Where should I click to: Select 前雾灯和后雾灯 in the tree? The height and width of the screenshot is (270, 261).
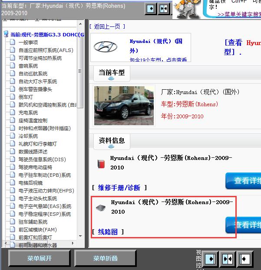(35, 237)
